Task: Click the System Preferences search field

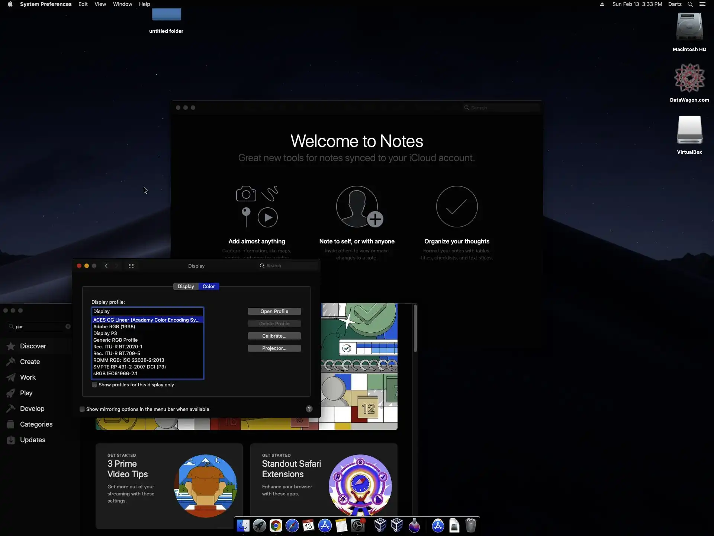Action: pyautogui.click(x=288, y=266)
